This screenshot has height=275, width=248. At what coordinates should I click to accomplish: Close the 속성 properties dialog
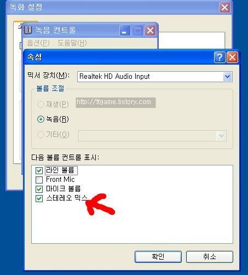click(x=232, y=58)
